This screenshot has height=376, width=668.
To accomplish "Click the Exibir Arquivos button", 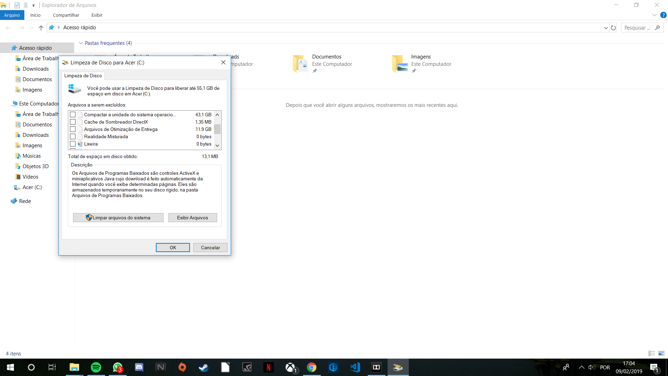I will pos(192,218).
